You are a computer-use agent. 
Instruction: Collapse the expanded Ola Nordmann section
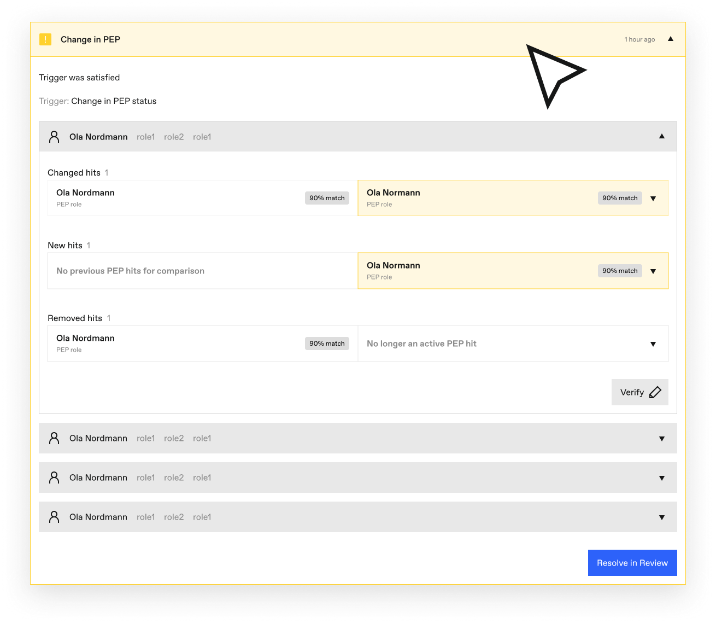click(662, 136)
